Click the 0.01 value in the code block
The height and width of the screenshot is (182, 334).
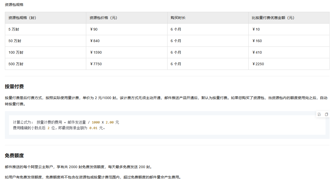93,128
